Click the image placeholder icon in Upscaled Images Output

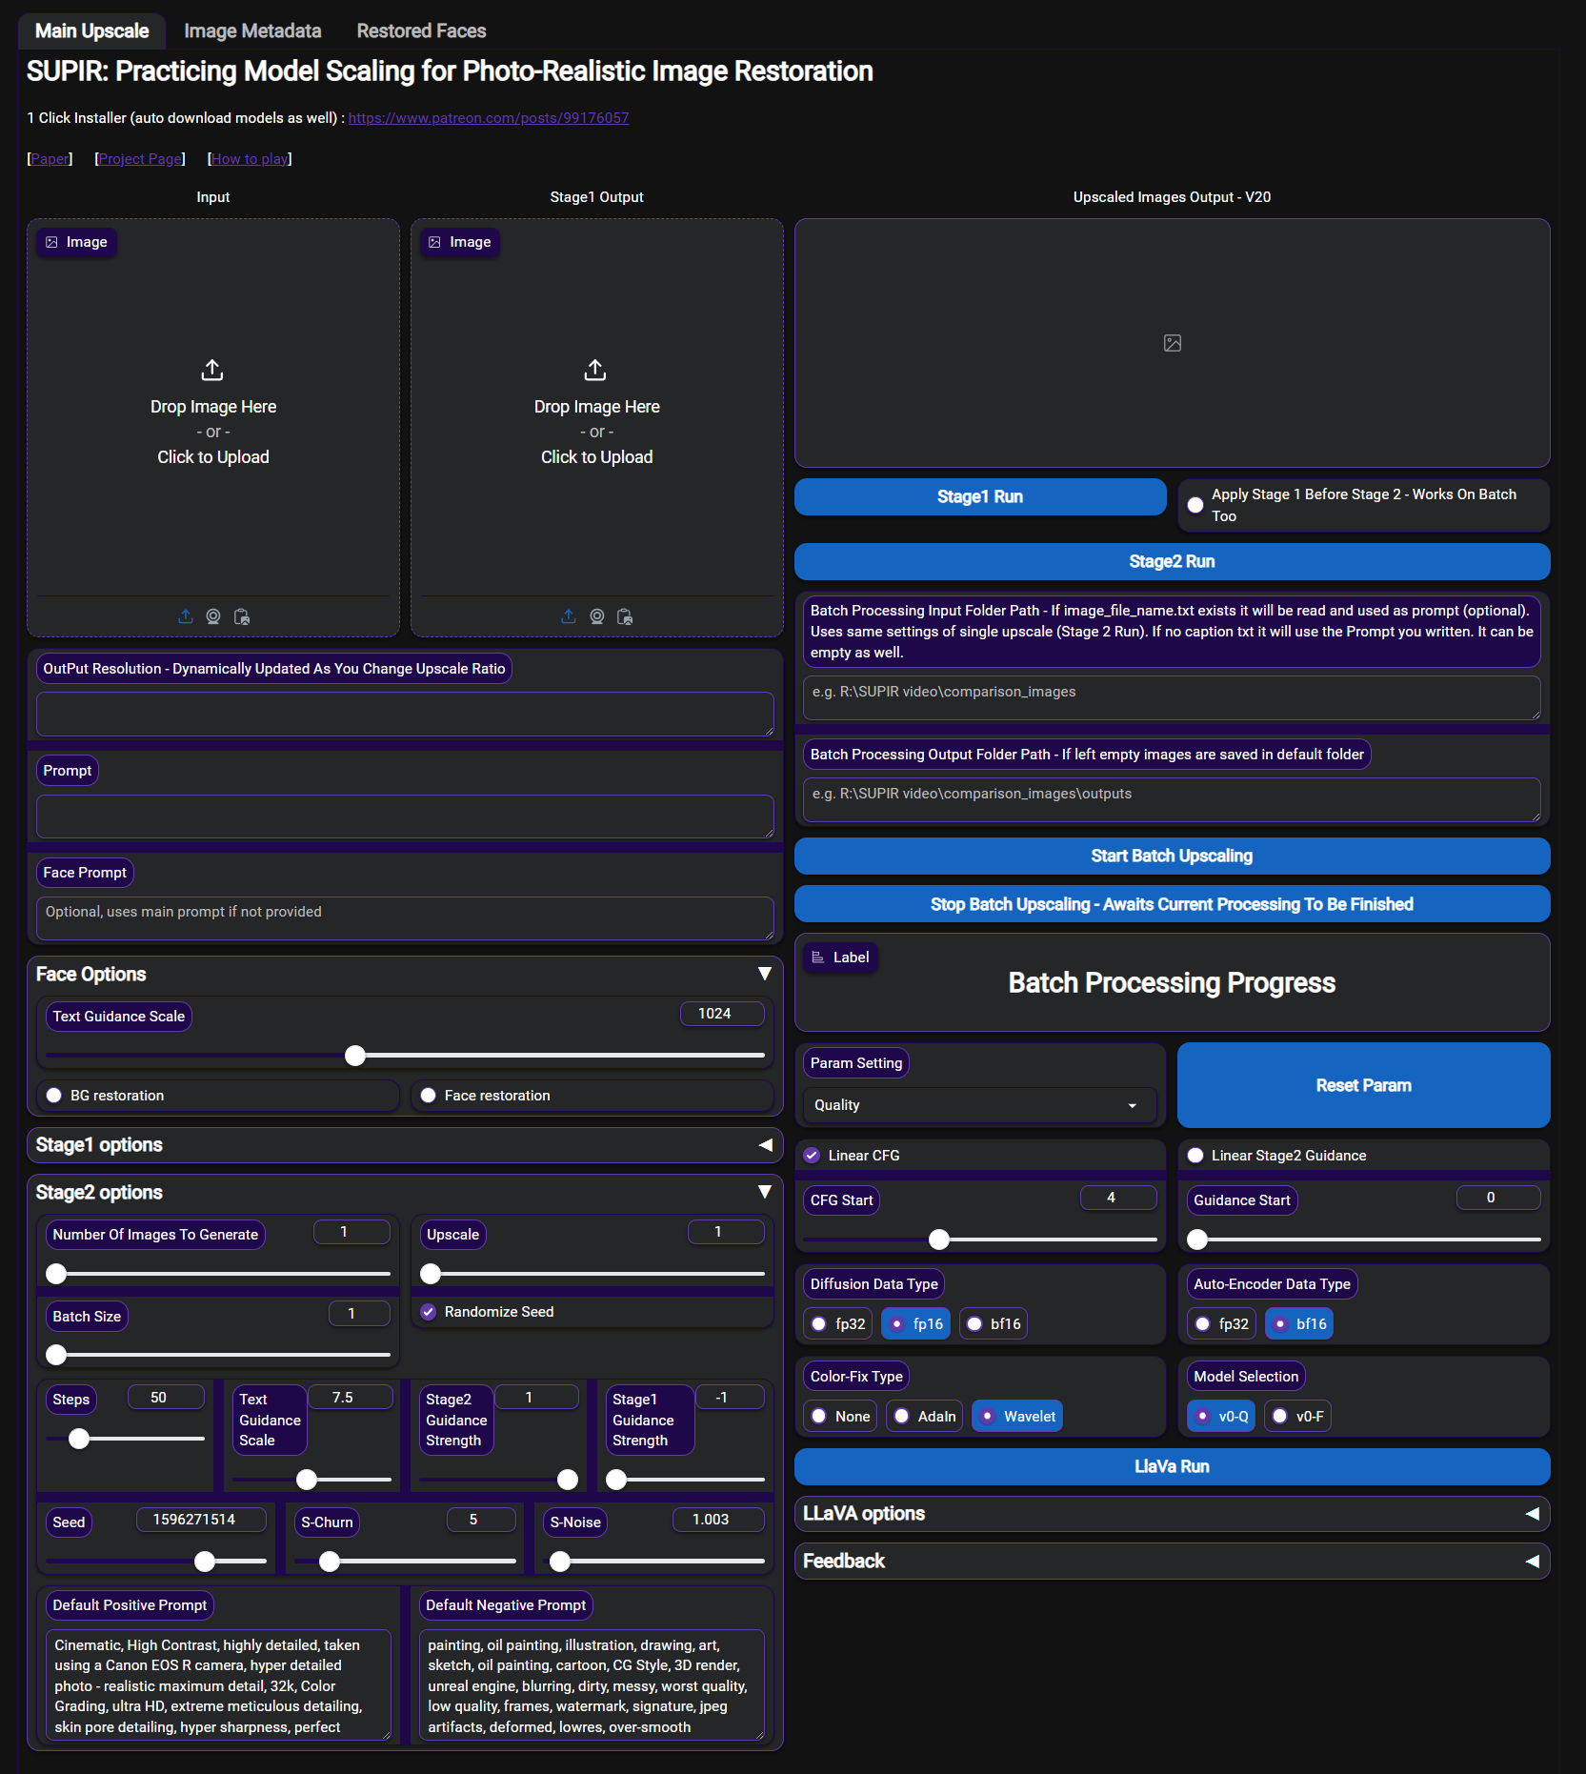(x=1173, y=343)
